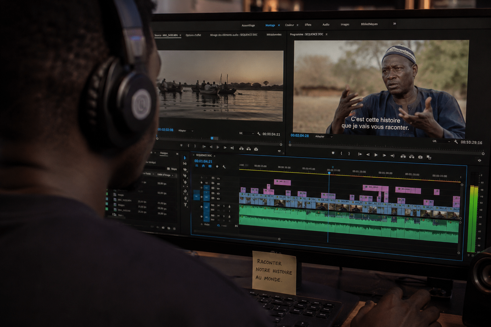Toggle lock on V1 track
Screen dimensions: 491x327
pos(201,197)
